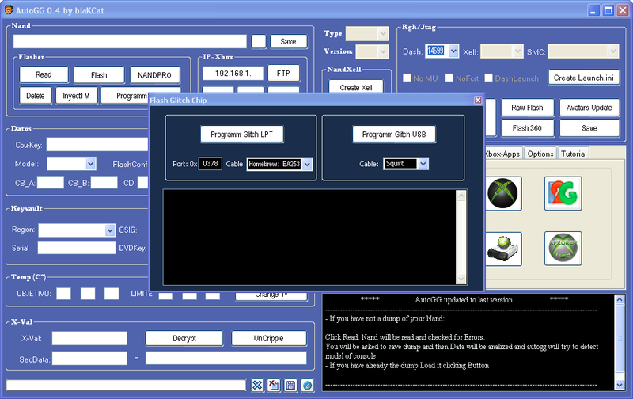Click the FTP button
The width and height of the screenshot is (633, 399).
tap(283, 73)
